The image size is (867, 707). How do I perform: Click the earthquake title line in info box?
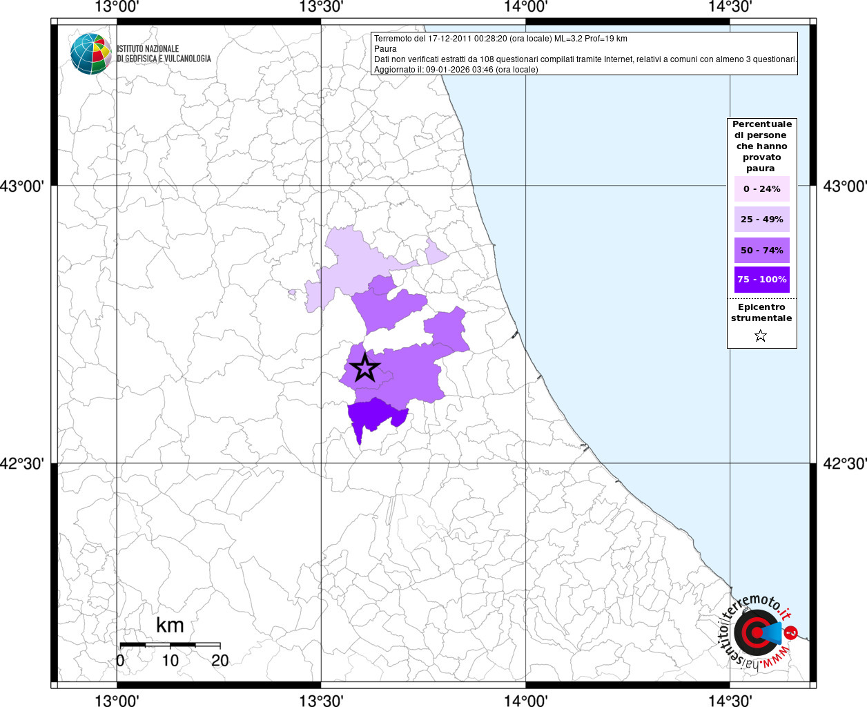tap(500, 39)
